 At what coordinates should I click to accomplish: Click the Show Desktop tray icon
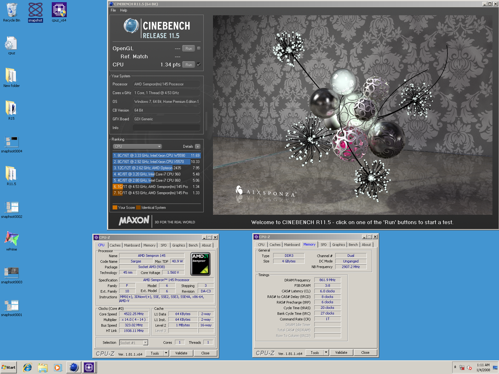pyautogui.click(x=495, y=368)
